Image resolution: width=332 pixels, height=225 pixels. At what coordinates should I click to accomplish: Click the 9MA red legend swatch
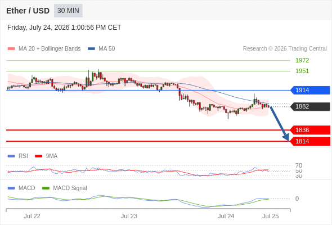click(38, 156)
